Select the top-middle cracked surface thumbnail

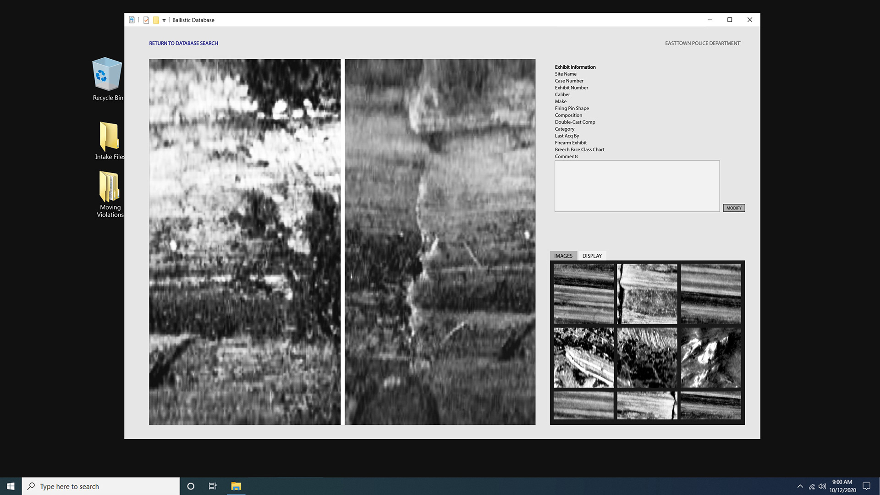coord(647,294)
